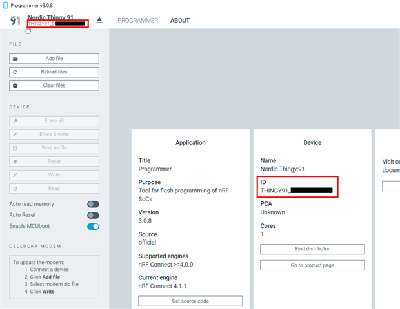Image resolution: width=400 pixels, height=309 pixels.
Task: Click the Programmer app icon in title bar
Action: click(x=5, y=5)
